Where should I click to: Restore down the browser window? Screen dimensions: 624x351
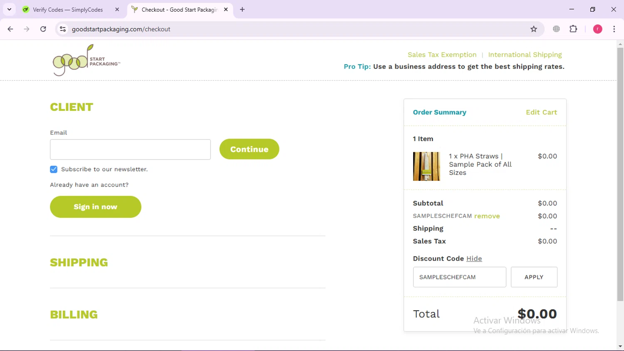pyautogui.click(x=592, y=9)
